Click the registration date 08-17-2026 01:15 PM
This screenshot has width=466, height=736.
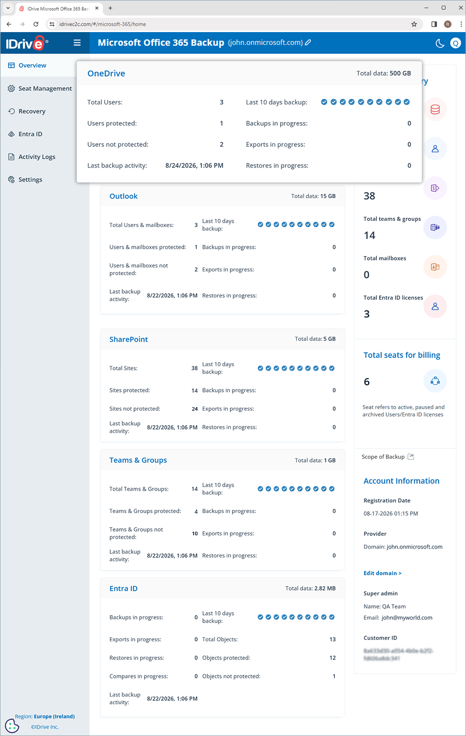391,514
